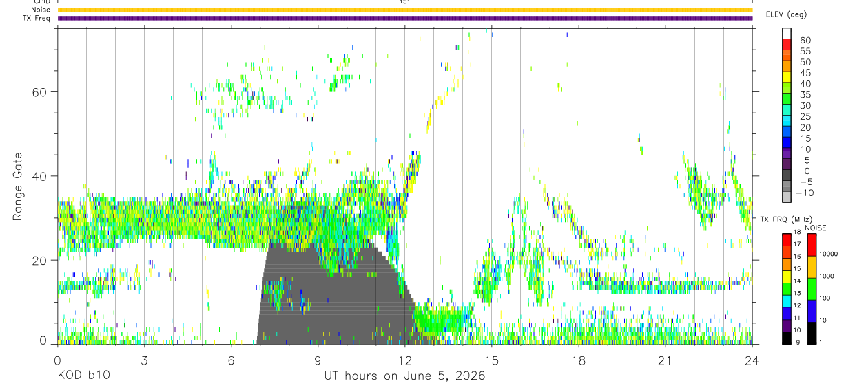The height and width of the screenshot is (390, 846).
Task: Click the x-axis tick label '24'
Action: click(x=752, y=360)
